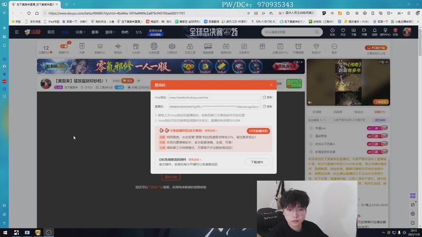This screenshot has width=422, height=237.
Task: Open 创作中心 icon in header
Action: (x=385, y=32)
